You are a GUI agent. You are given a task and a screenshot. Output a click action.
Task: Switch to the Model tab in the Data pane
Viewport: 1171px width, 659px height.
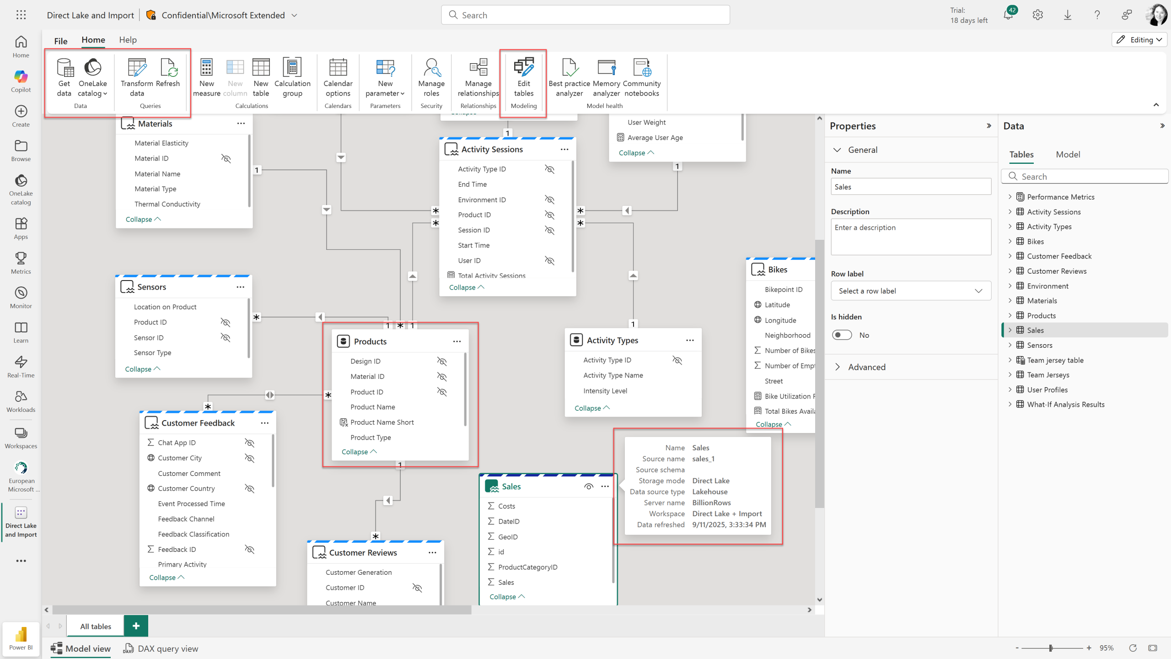point(1068,155)
